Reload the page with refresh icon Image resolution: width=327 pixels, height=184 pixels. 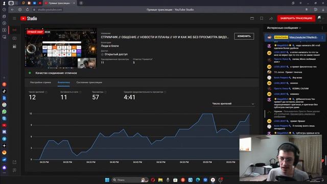coord(27,10)
